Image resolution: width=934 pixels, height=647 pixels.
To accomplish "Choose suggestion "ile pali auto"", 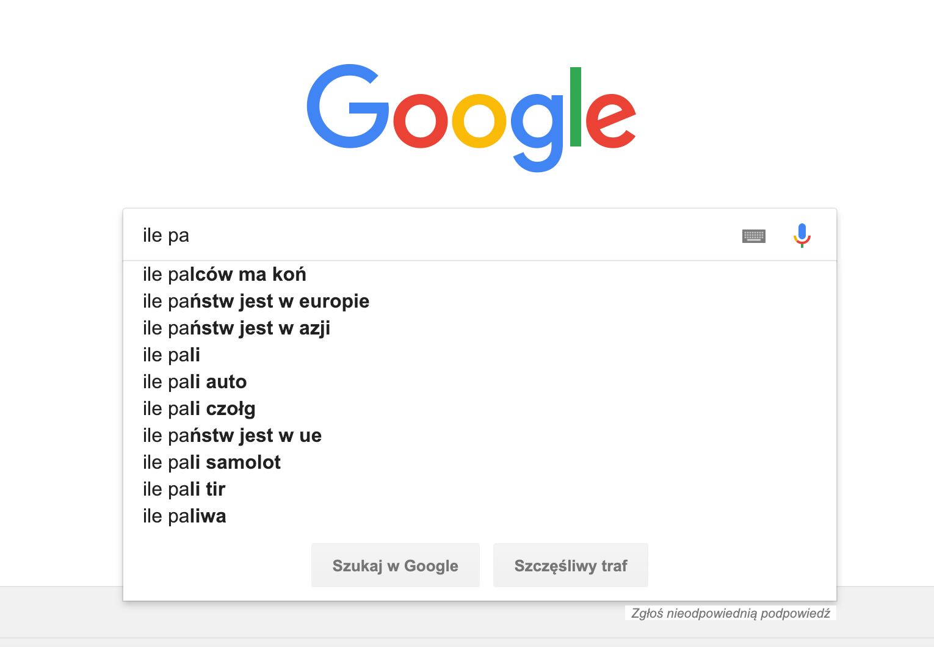I will point(195,382).
